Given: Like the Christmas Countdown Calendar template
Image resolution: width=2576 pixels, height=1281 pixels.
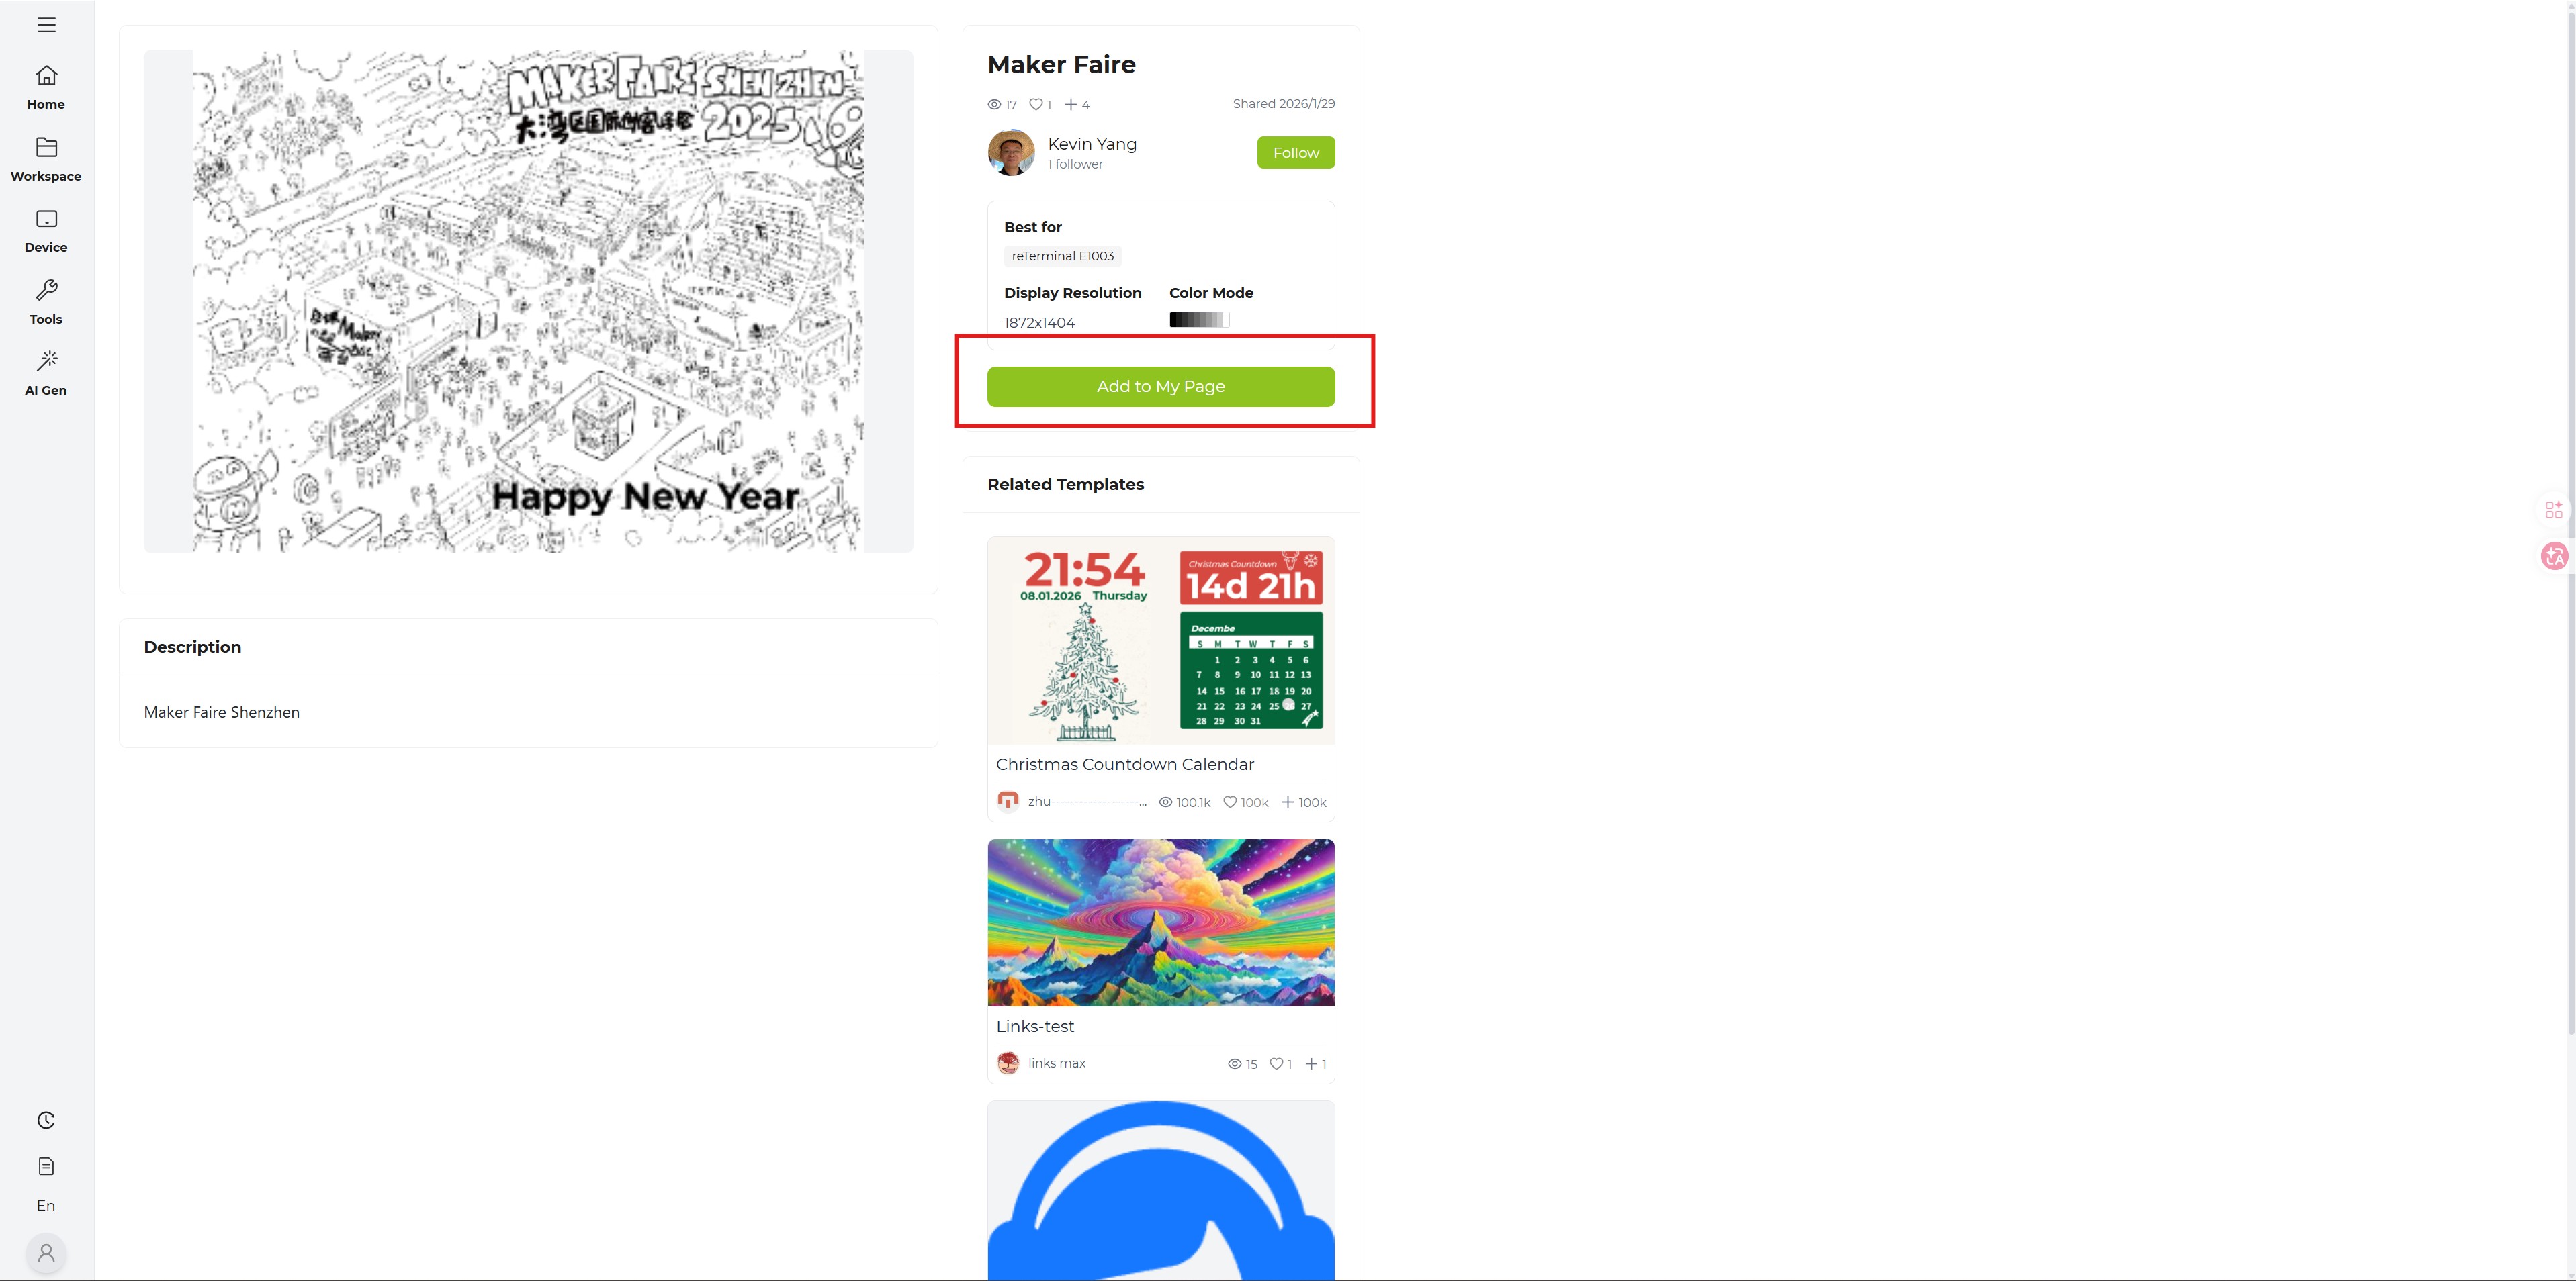Looking at the screenshot, I should click(1230, 802).
